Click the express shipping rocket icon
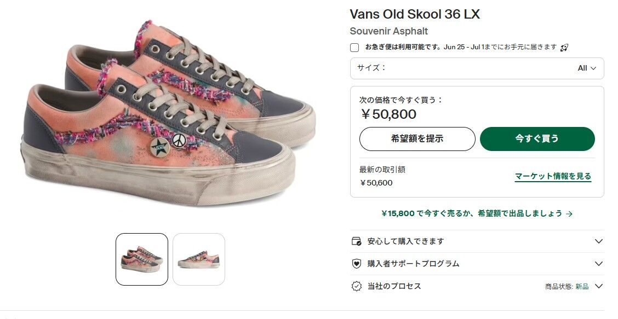Viewport: 618px width, 319px height. (x=564, y=48)
